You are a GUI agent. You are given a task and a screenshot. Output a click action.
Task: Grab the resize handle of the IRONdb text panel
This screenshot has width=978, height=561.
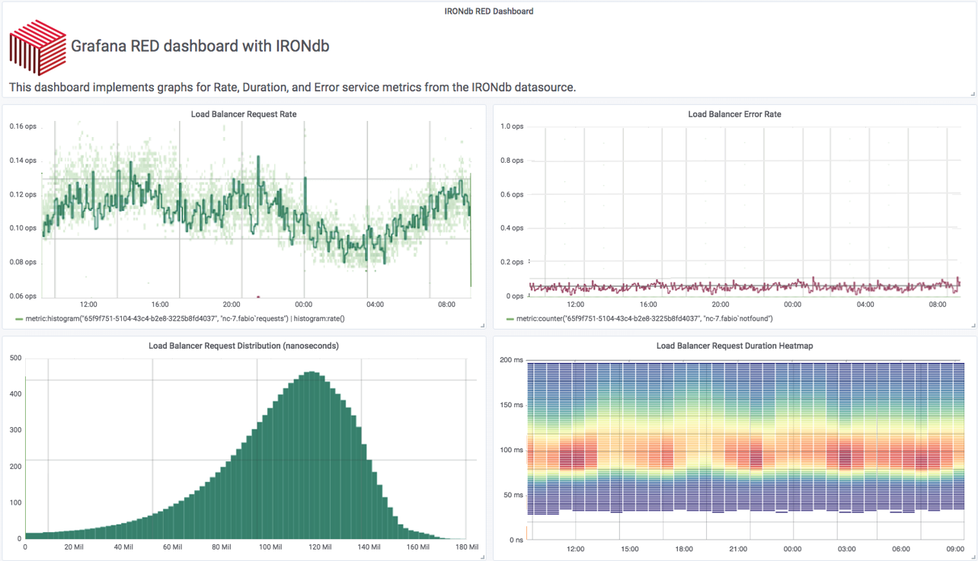pos(973,94)
